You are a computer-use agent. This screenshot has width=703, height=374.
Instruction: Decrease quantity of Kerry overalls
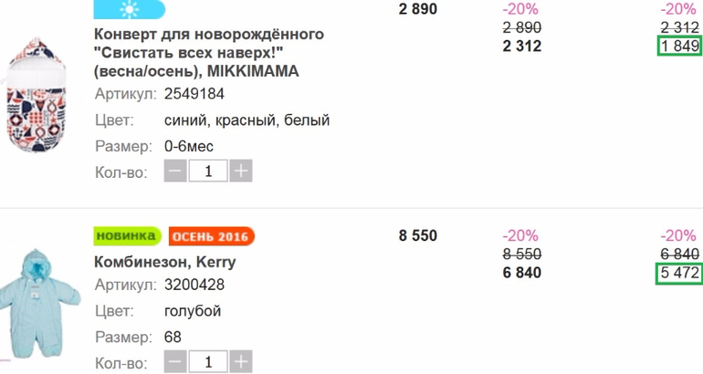[176, 362]
